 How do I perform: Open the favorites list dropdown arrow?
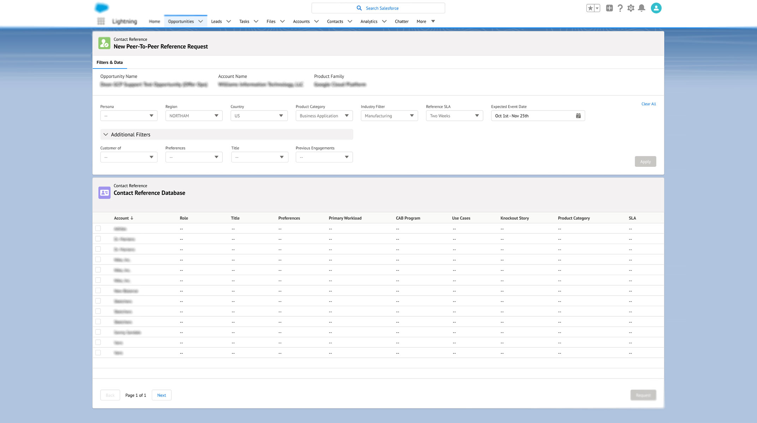tap(597, 8)
